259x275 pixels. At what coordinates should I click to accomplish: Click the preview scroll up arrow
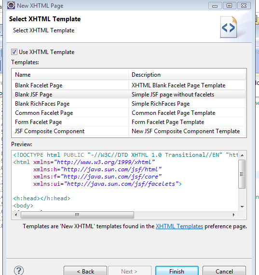click(x=242, y=155)
